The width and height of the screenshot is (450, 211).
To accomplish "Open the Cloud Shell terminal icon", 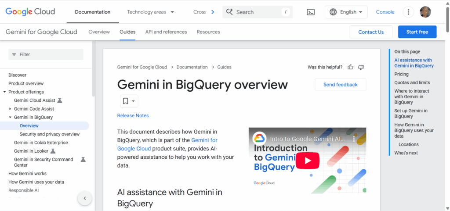I will click(310, 12).
